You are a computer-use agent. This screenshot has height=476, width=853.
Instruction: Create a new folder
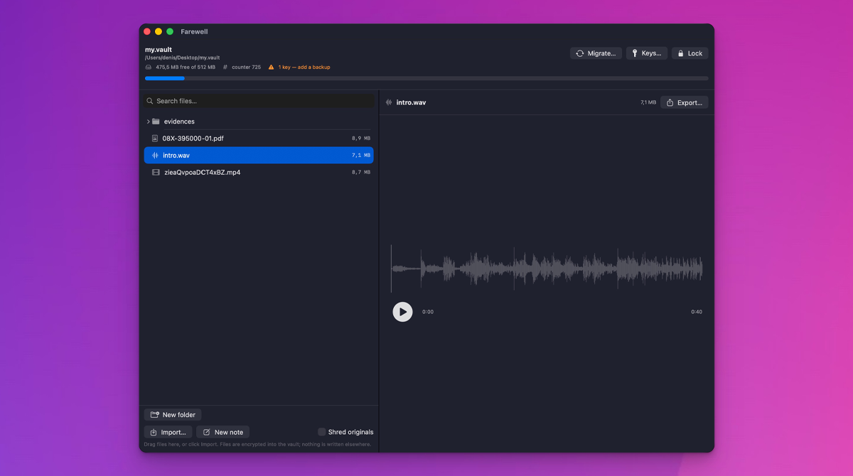point(173,415)
